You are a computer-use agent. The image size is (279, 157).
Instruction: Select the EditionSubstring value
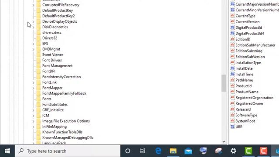coord(249,51)
